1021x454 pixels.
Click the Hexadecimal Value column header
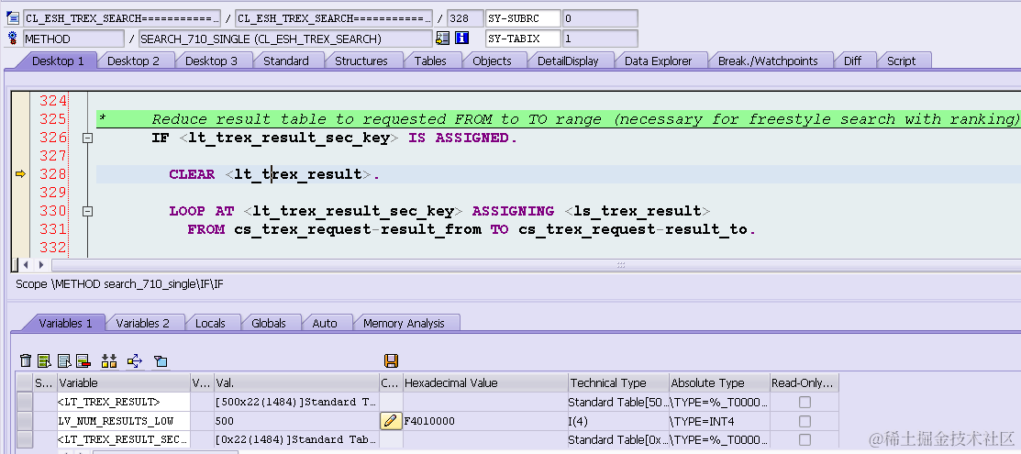(x=485, y=383)
